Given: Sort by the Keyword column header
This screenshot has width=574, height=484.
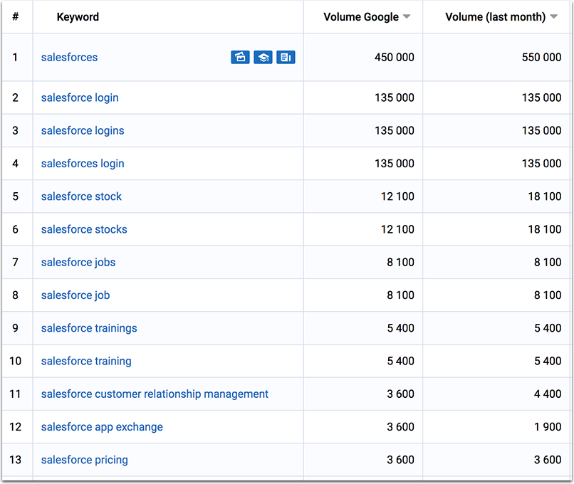Looking at the screenshot, I should tap(78, 17).
